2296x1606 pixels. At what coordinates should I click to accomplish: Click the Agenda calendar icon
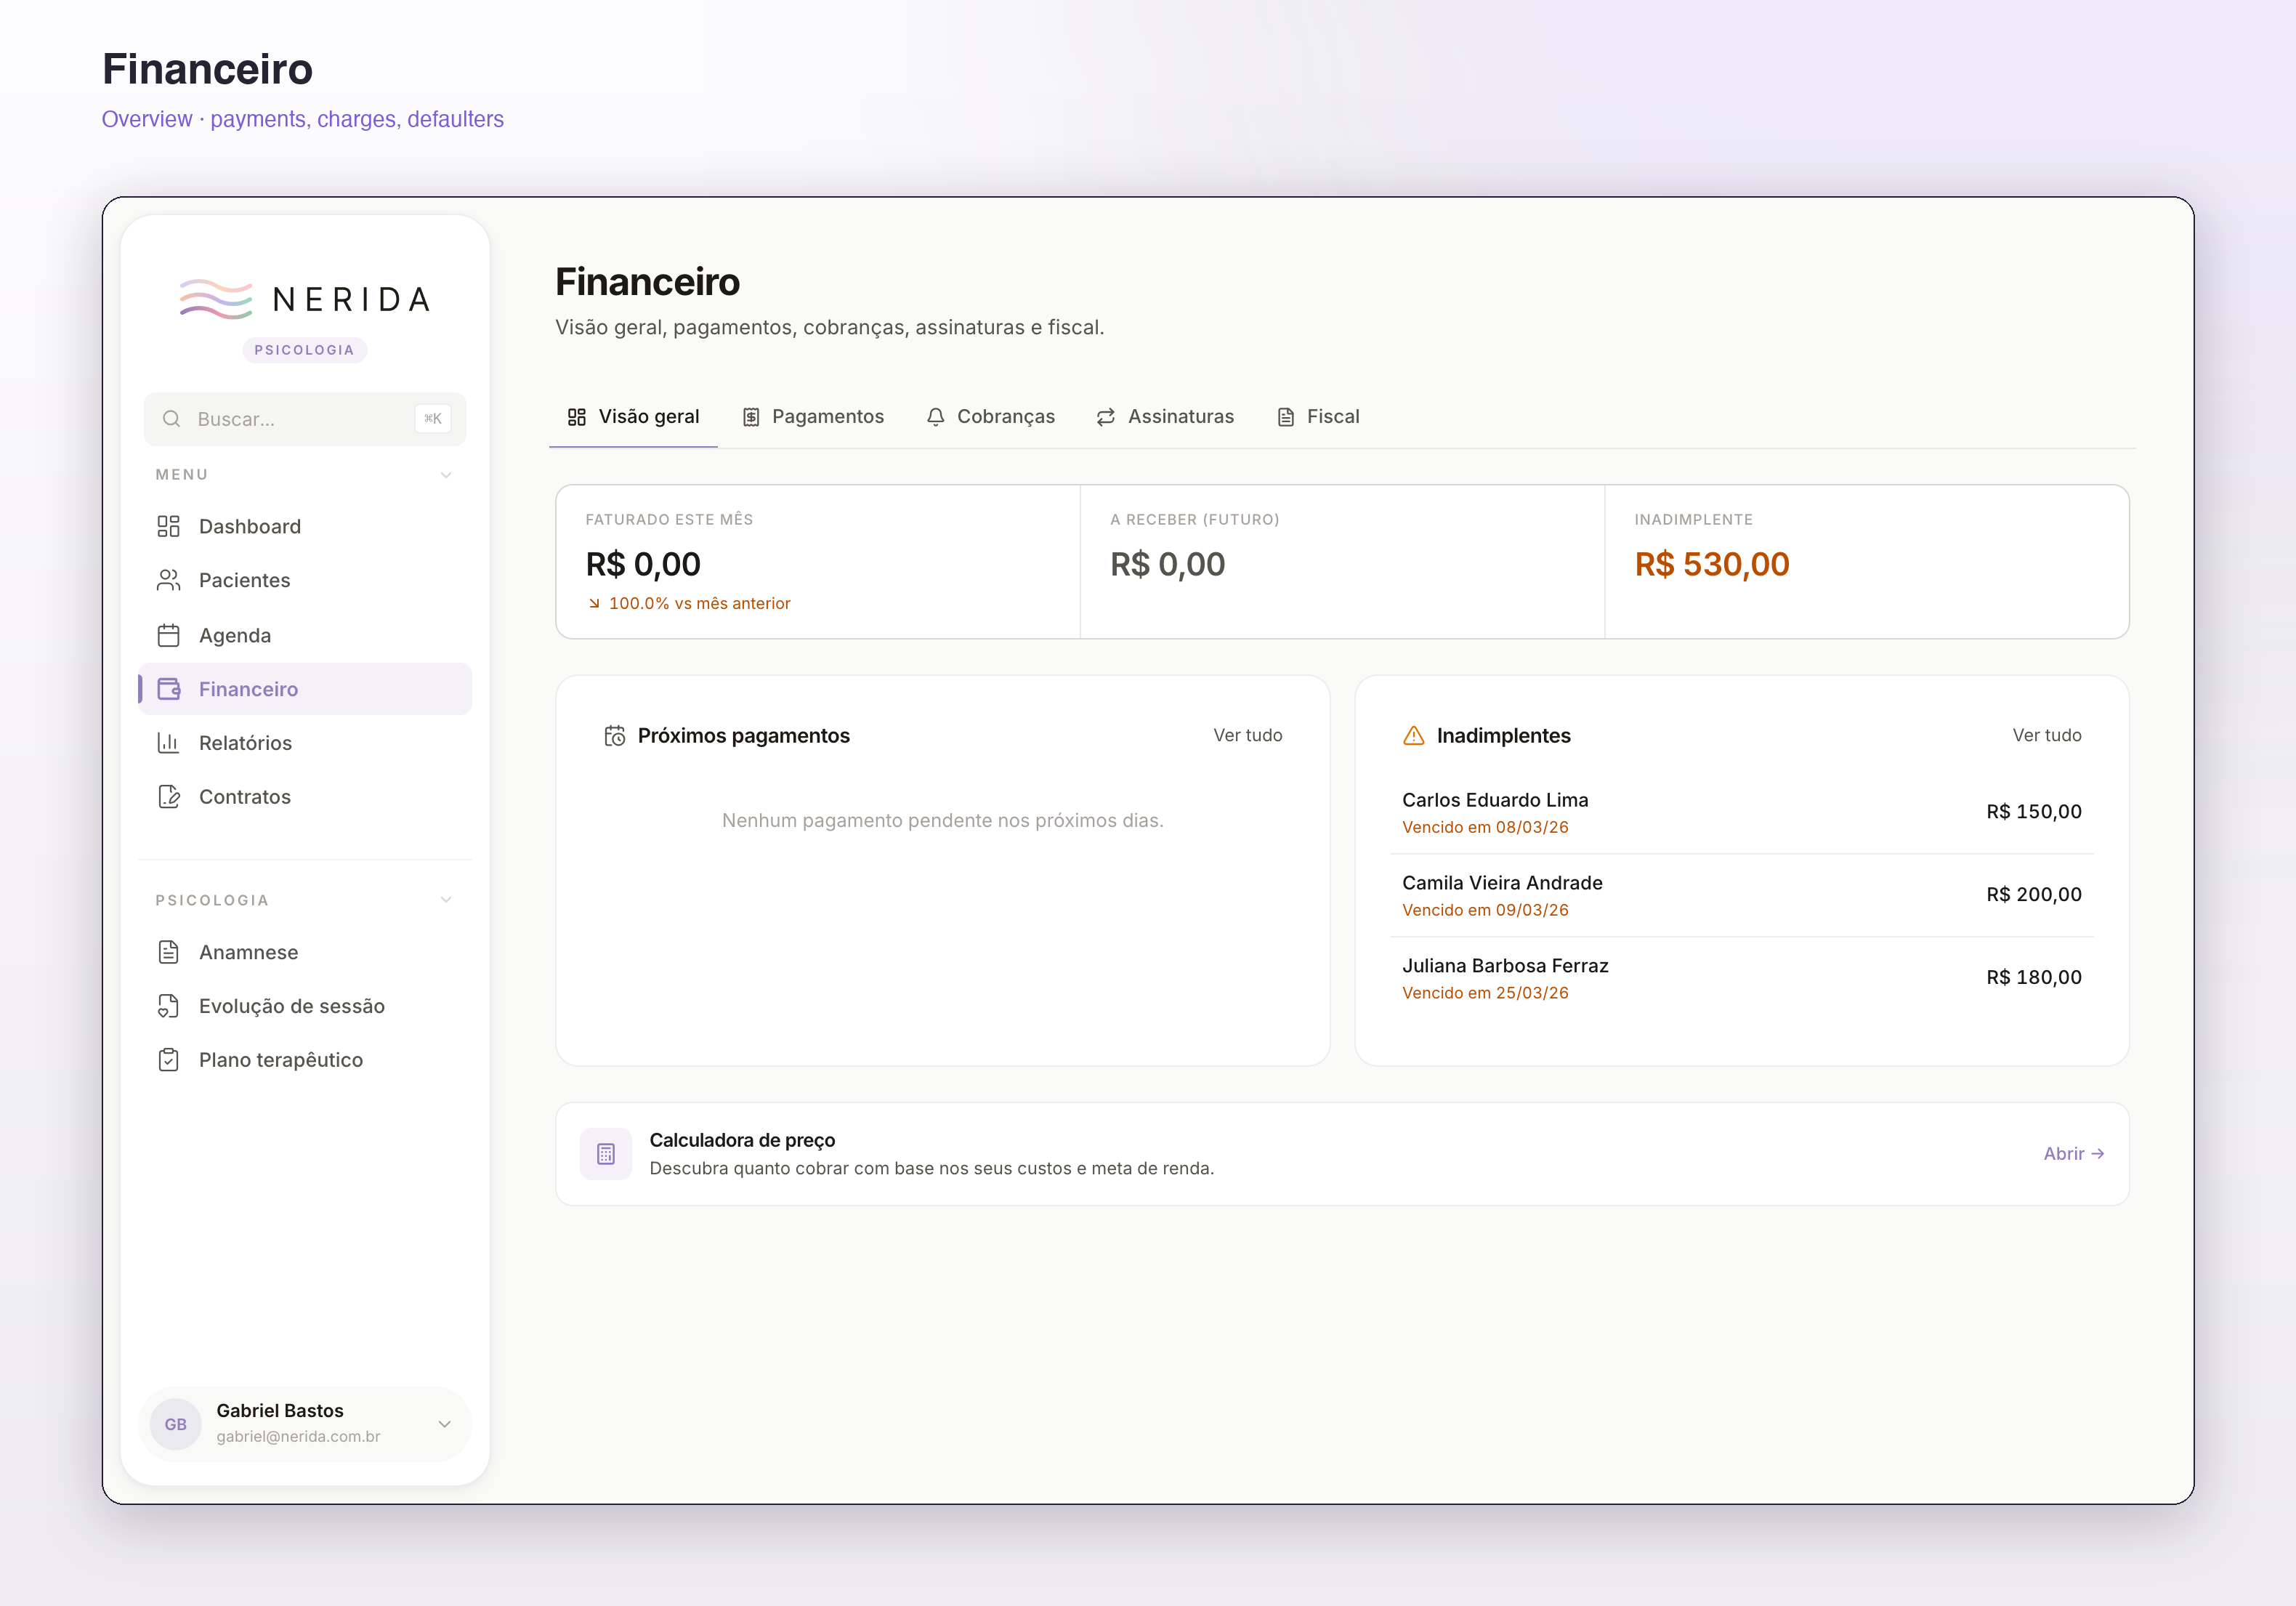tap(168, 635)
